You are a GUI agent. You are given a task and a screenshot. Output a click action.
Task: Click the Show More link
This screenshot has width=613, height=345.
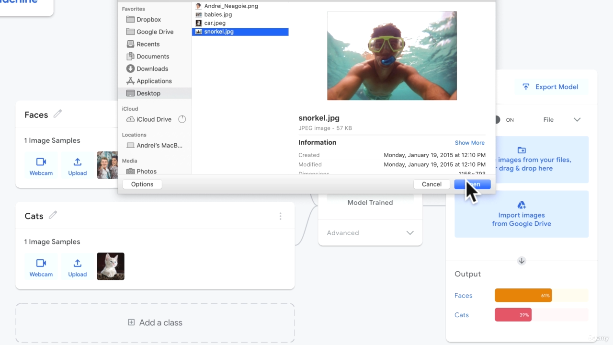[x=469, y=143]
